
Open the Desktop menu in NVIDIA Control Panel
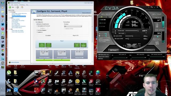16,5
